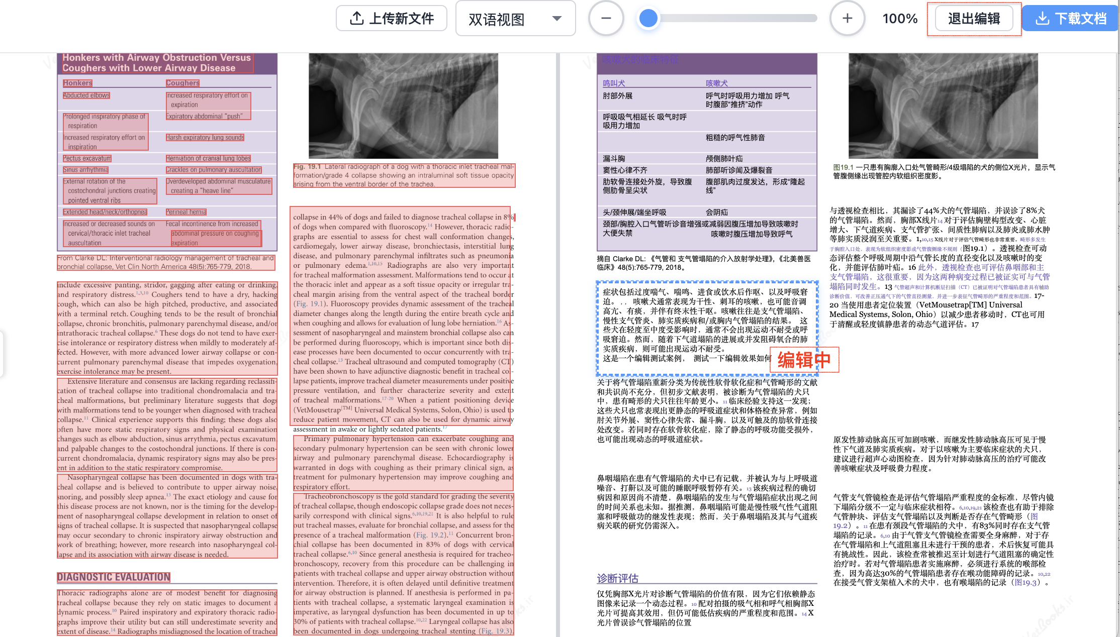The width and height of the screenshot is (1120, 637).
Task: Click the translated page radiograph image
Action: pos(943,106)
